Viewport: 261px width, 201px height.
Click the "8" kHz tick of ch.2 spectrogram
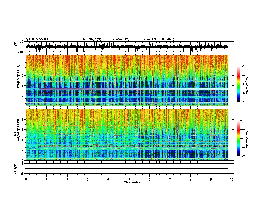23,120
